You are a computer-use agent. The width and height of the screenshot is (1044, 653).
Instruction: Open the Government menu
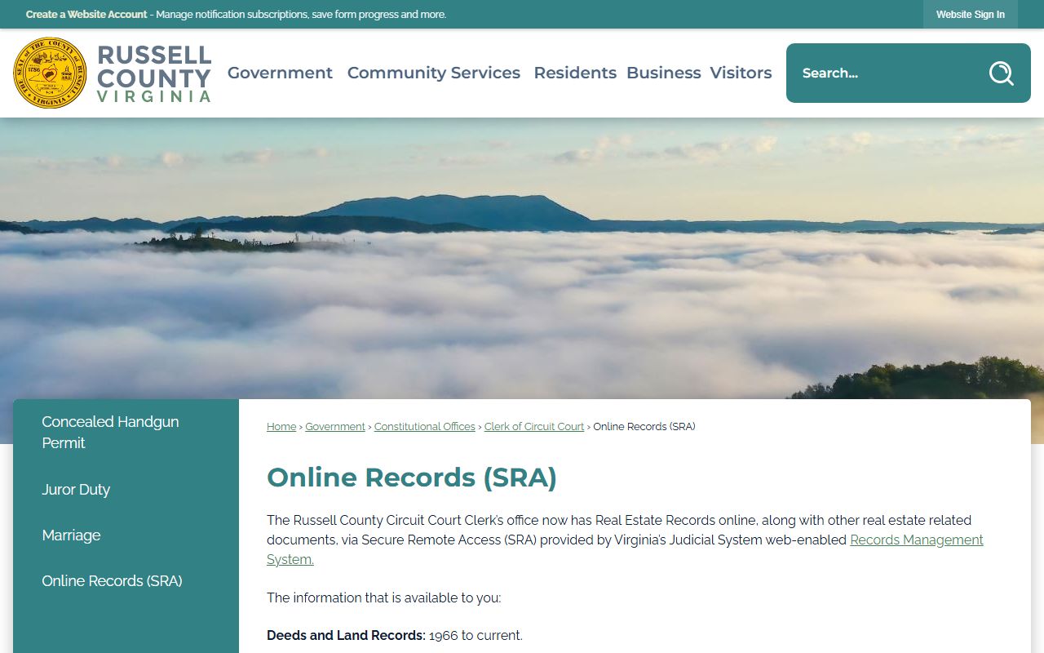[280, 73]
